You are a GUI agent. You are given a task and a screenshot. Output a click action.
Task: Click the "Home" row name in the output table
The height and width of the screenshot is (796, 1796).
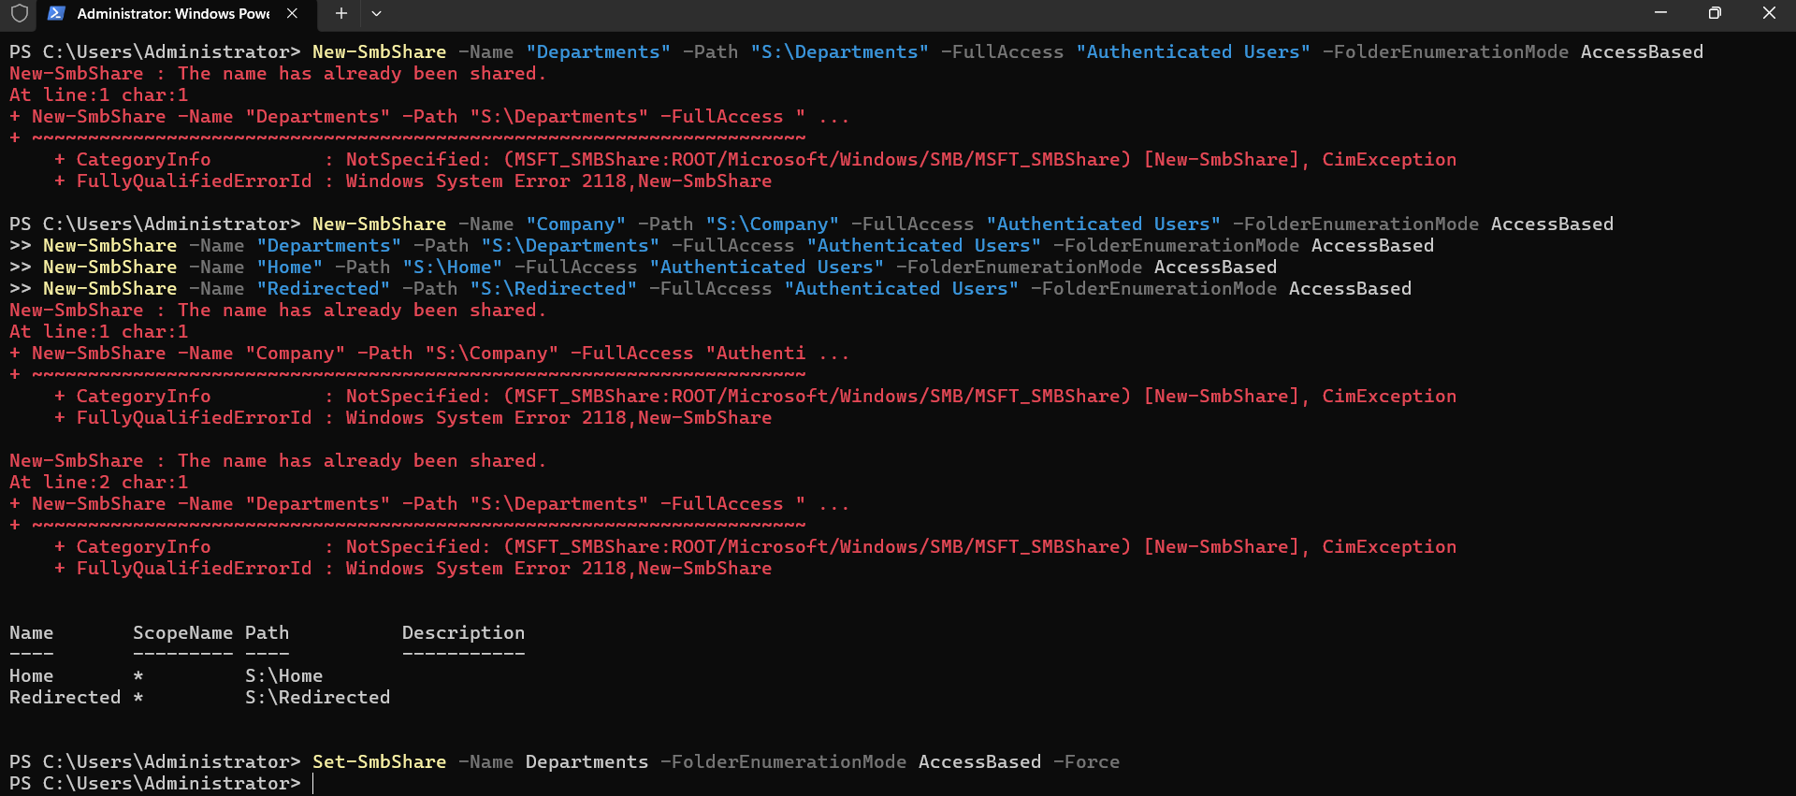[x=31, y=675]
